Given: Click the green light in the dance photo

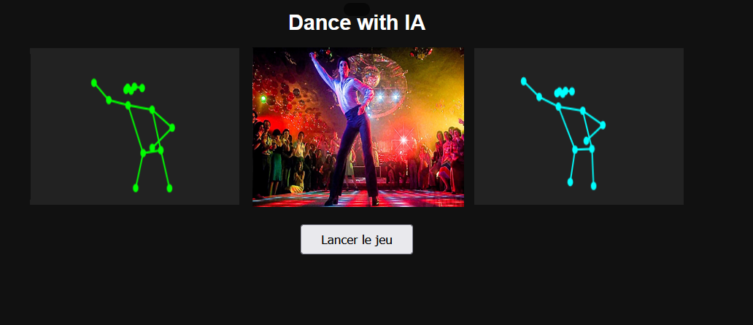Looking at the screenshot, I should [x=263, y=99].
